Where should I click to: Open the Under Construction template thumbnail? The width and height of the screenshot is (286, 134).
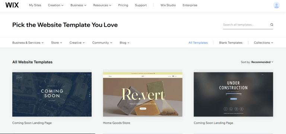point(233,93)
